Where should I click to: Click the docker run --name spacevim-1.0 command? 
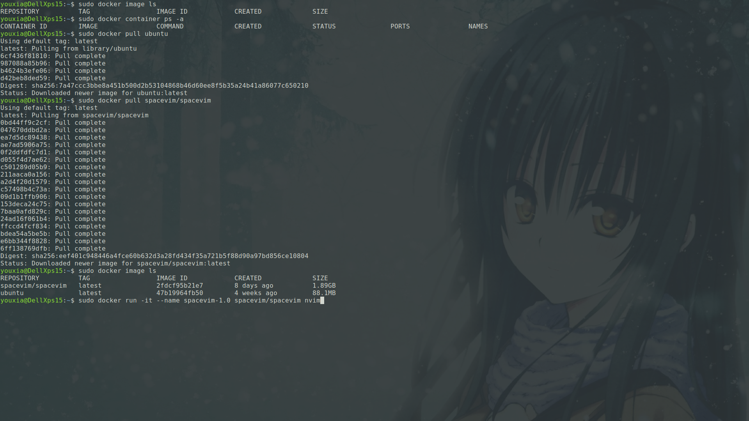click(x=199, y=301)
